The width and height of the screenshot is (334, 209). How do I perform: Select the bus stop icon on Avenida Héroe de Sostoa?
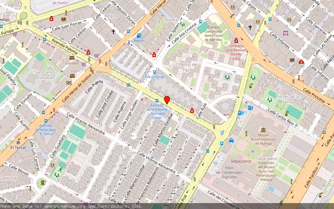click(x=43, y=113)
